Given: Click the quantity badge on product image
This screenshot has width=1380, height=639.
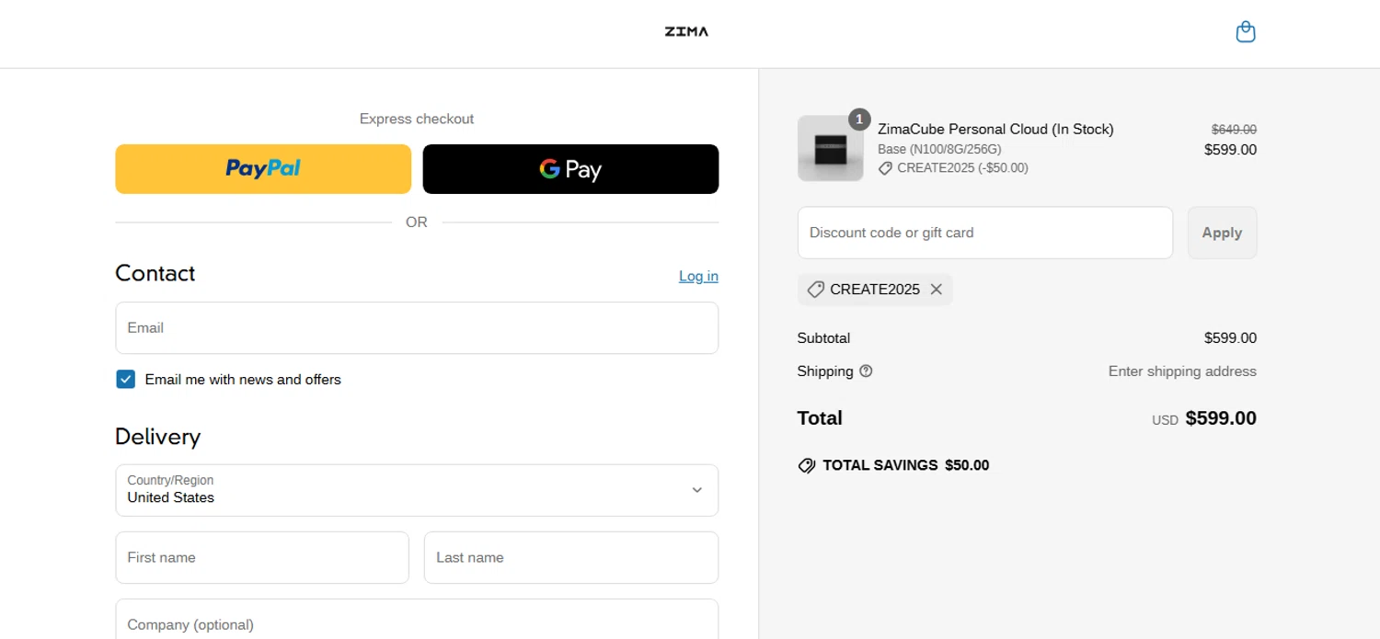Looking at the screenshot, I should [859, 120].
